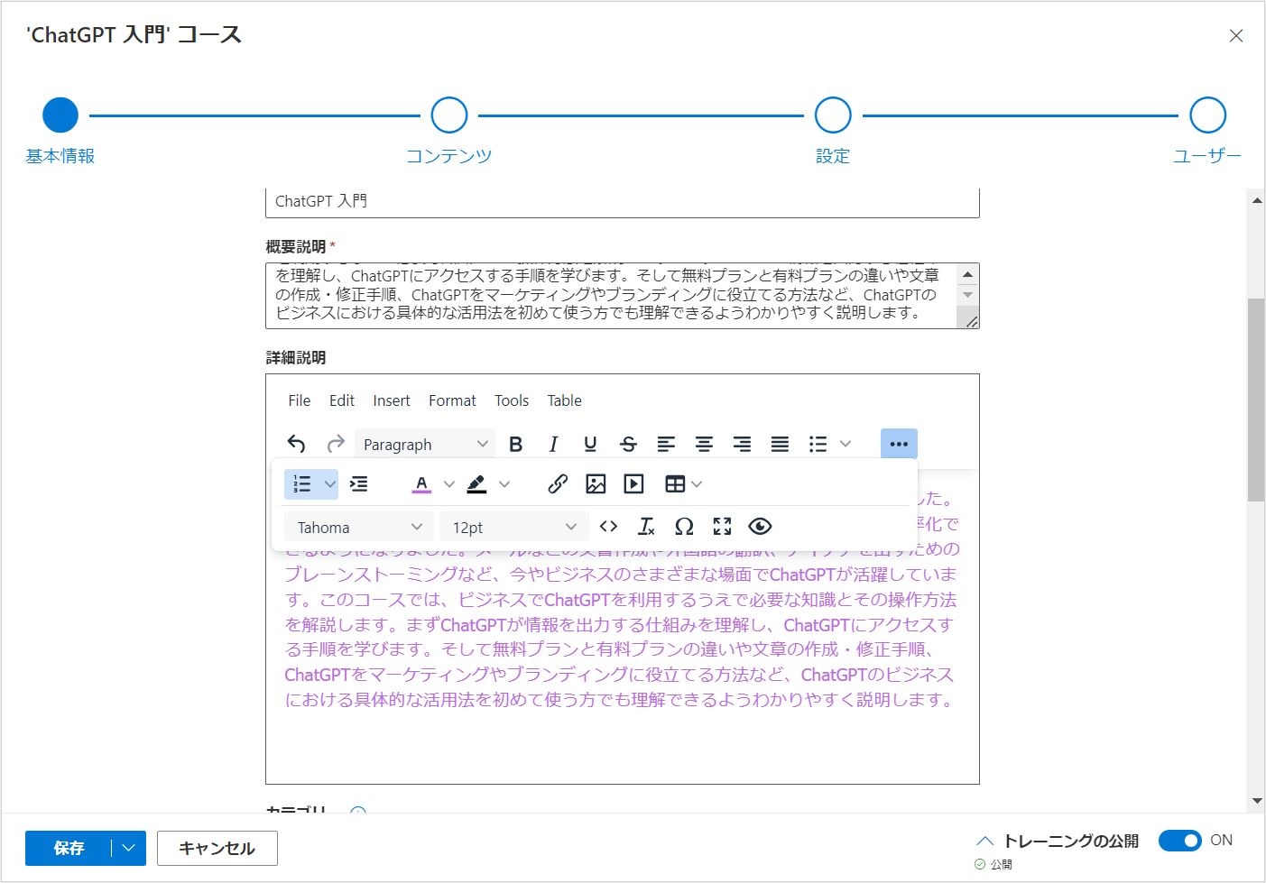
Task: Open the Tahoma font family dropdown
Action: 359,527
